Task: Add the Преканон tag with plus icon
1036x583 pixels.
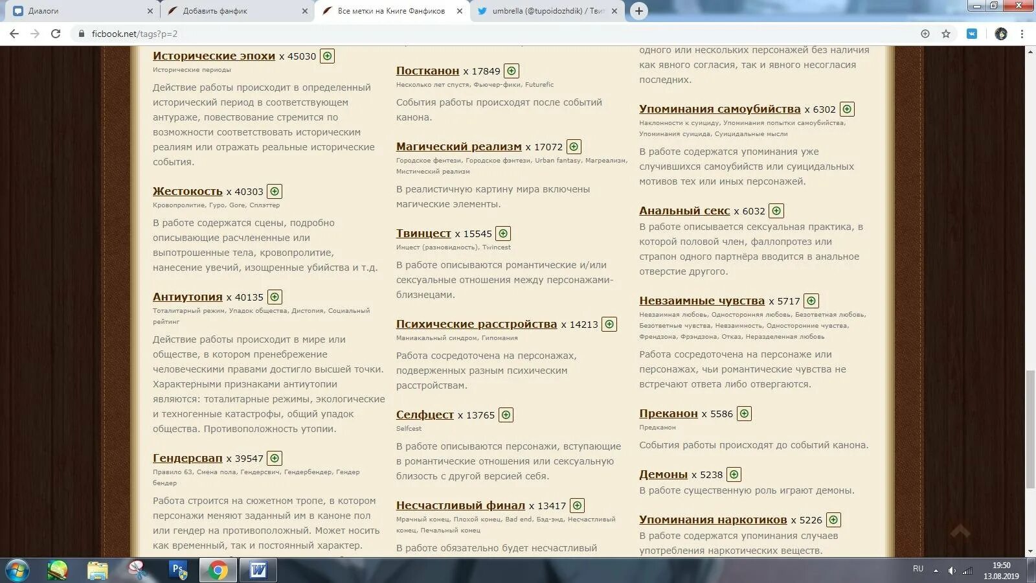Action: 744,414
